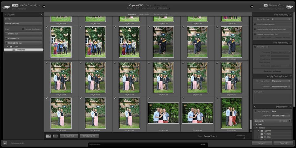Image resolution: width=296 pixels, height=148 pixels.
Task: Select thumbnail D70_4177.NEF
Action: pos(197,78)
